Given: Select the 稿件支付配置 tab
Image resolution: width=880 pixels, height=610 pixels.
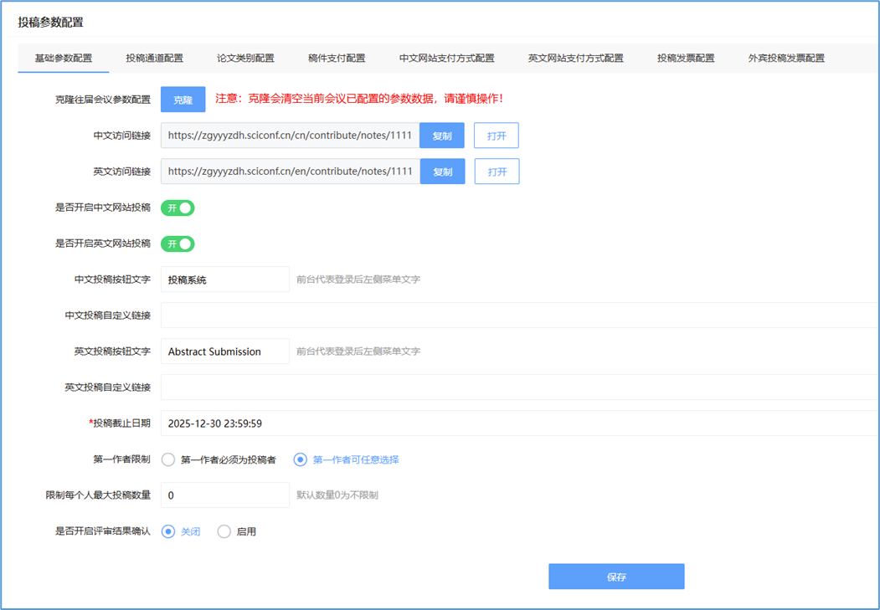Looking at the screenshot, I should point(337,58).
